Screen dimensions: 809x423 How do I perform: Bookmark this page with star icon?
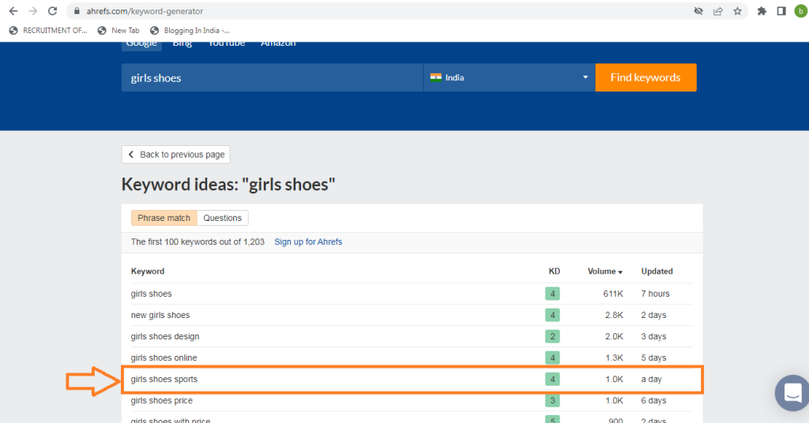(x=737, y=11)
